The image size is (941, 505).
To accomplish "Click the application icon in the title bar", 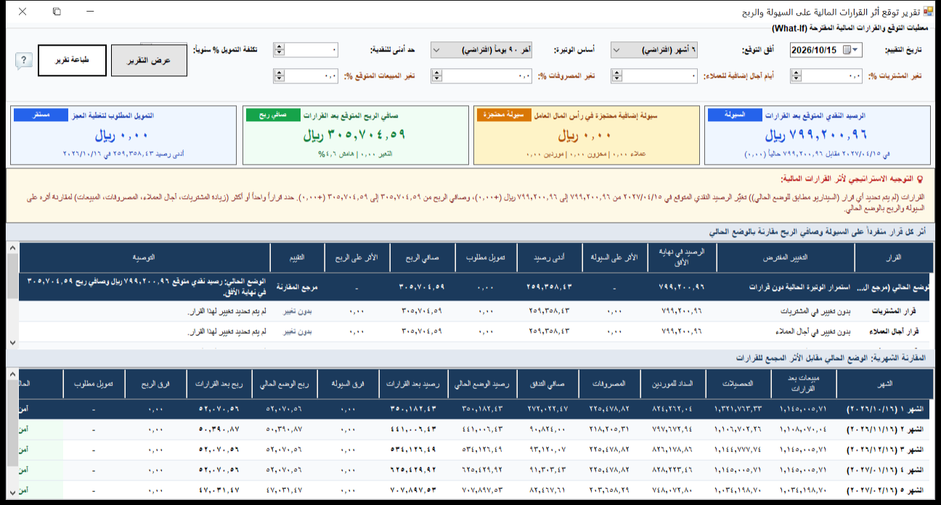I will pos(928,12).
